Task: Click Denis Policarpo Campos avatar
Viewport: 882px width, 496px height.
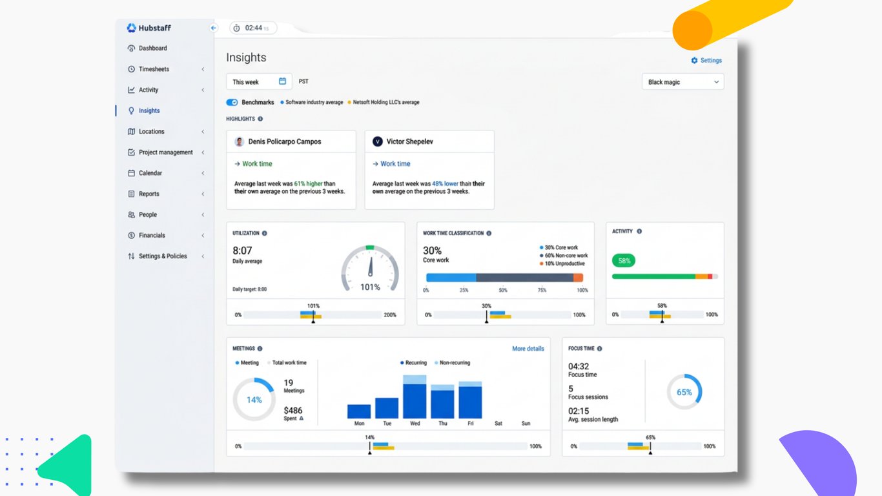Action: coord(240,141)
